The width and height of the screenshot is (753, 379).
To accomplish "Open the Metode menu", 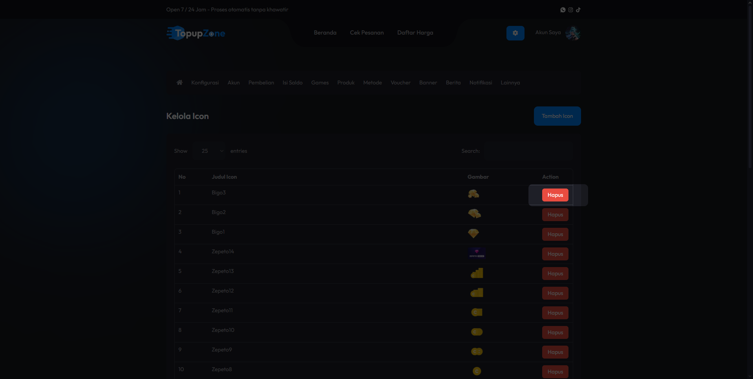I will 373,82.
